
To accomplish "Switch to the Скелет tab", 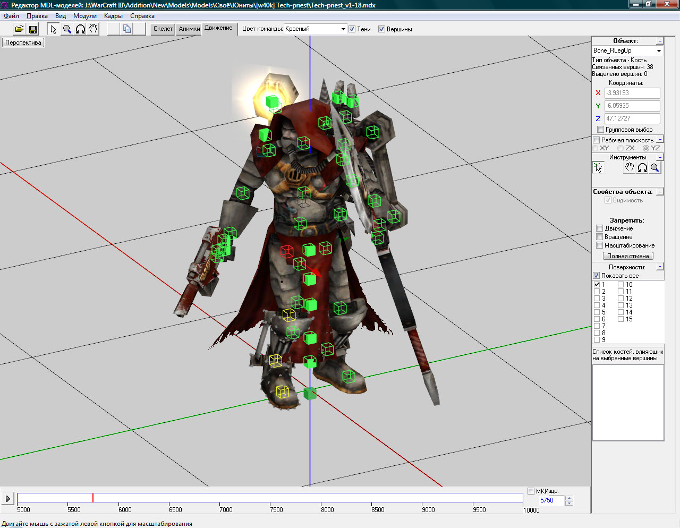I will pyautogui.click(x=163, y=29).
